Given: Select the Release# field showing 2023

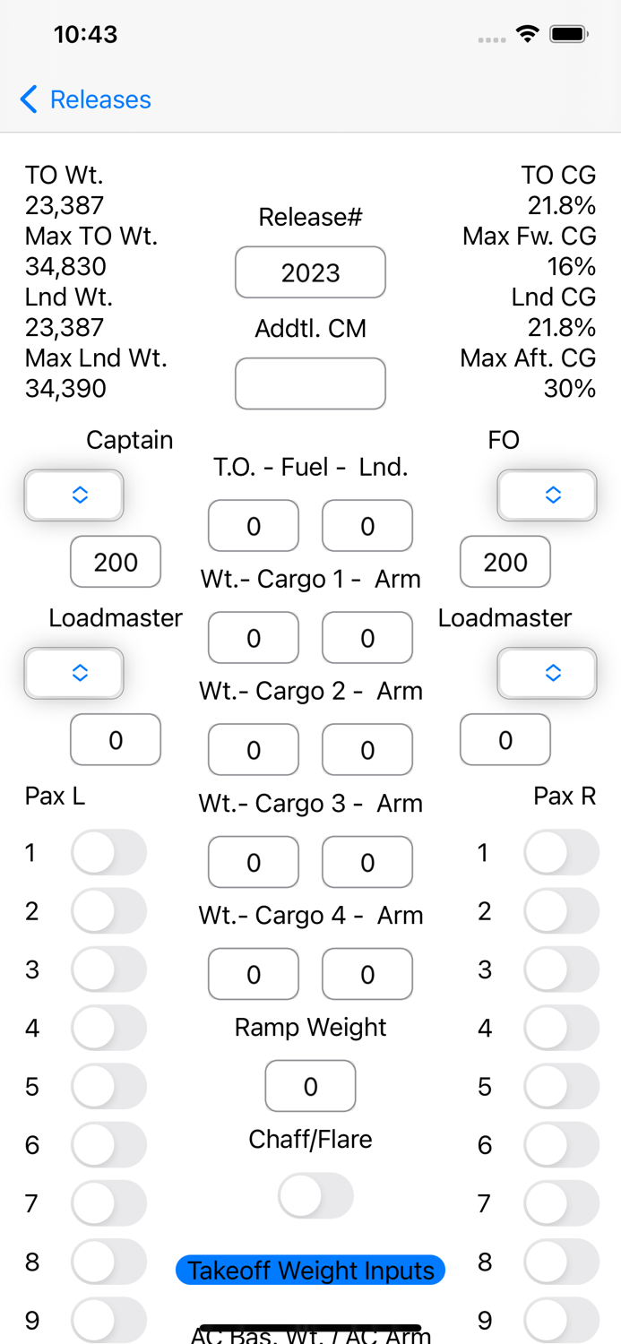Looking at the screenshot, I should click(310, 271).
